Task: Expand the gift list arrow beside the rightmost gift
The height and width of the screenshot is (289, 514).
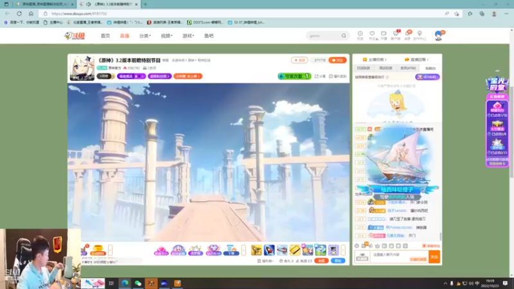Action: coord(343,250)
